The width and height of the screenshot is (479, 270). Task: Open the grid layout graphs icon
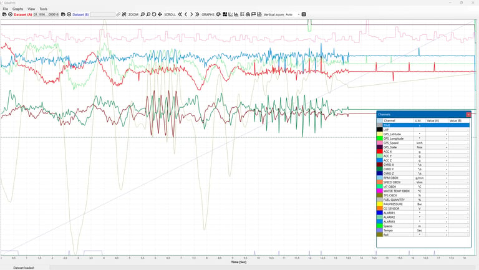tap(225, 14)
